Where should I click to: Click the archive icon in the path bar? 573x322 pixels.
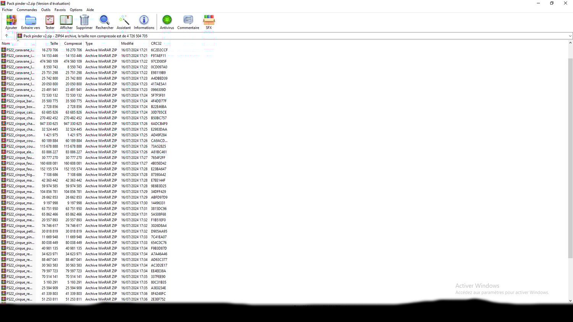pos(19,36)
